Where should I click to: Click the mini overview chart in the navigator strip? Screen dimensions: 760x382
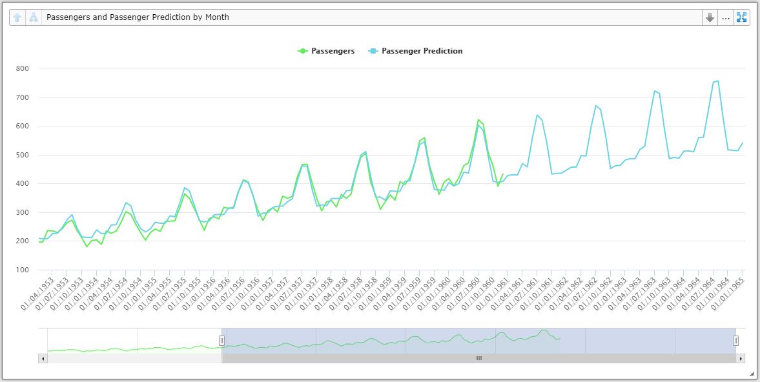[387, 340]
